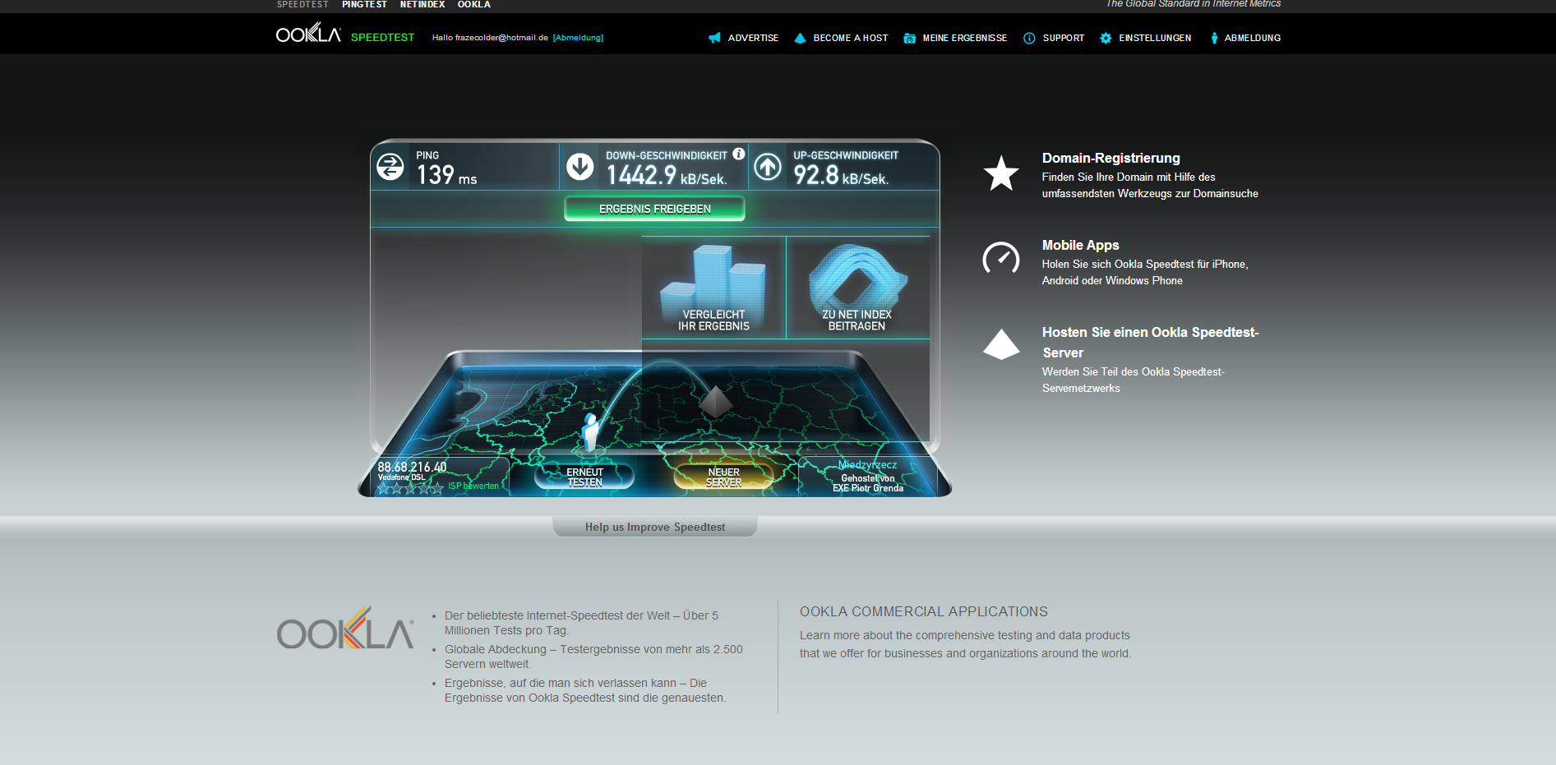The height and width of the screenshot is (765, 1556).
Task: Open MEINE ERGEBNISSE menu item
Action: click(965, 38)
